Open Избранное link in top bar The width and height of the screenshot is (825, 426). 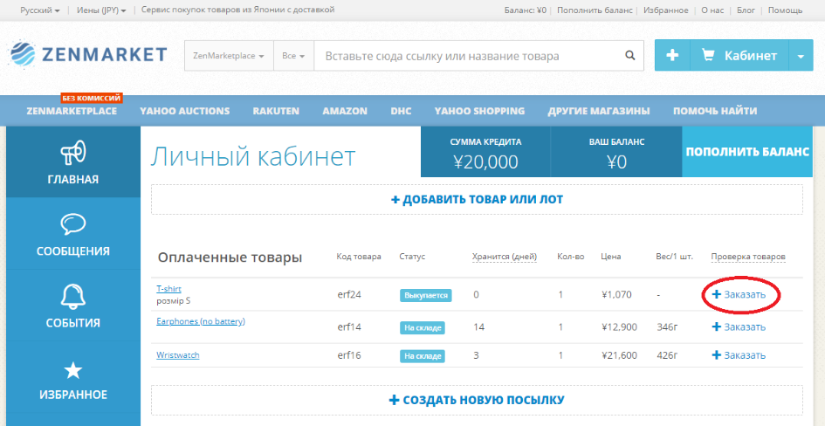tap(667, 10)
